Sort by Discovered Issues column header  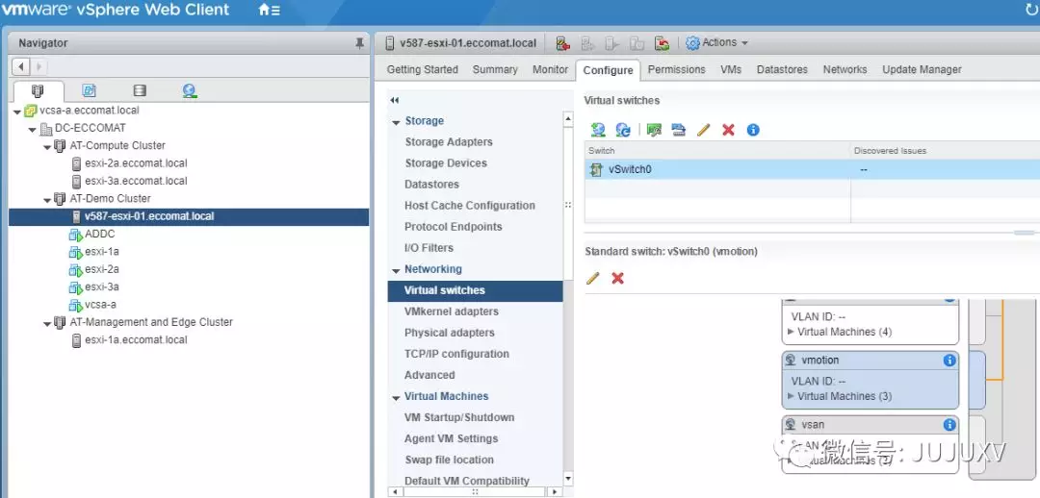click(890, 151)
